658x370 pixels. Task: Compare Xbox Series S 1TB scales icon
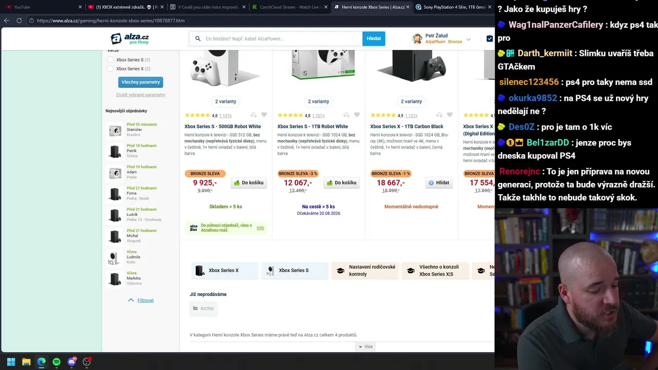click(346, 115)
